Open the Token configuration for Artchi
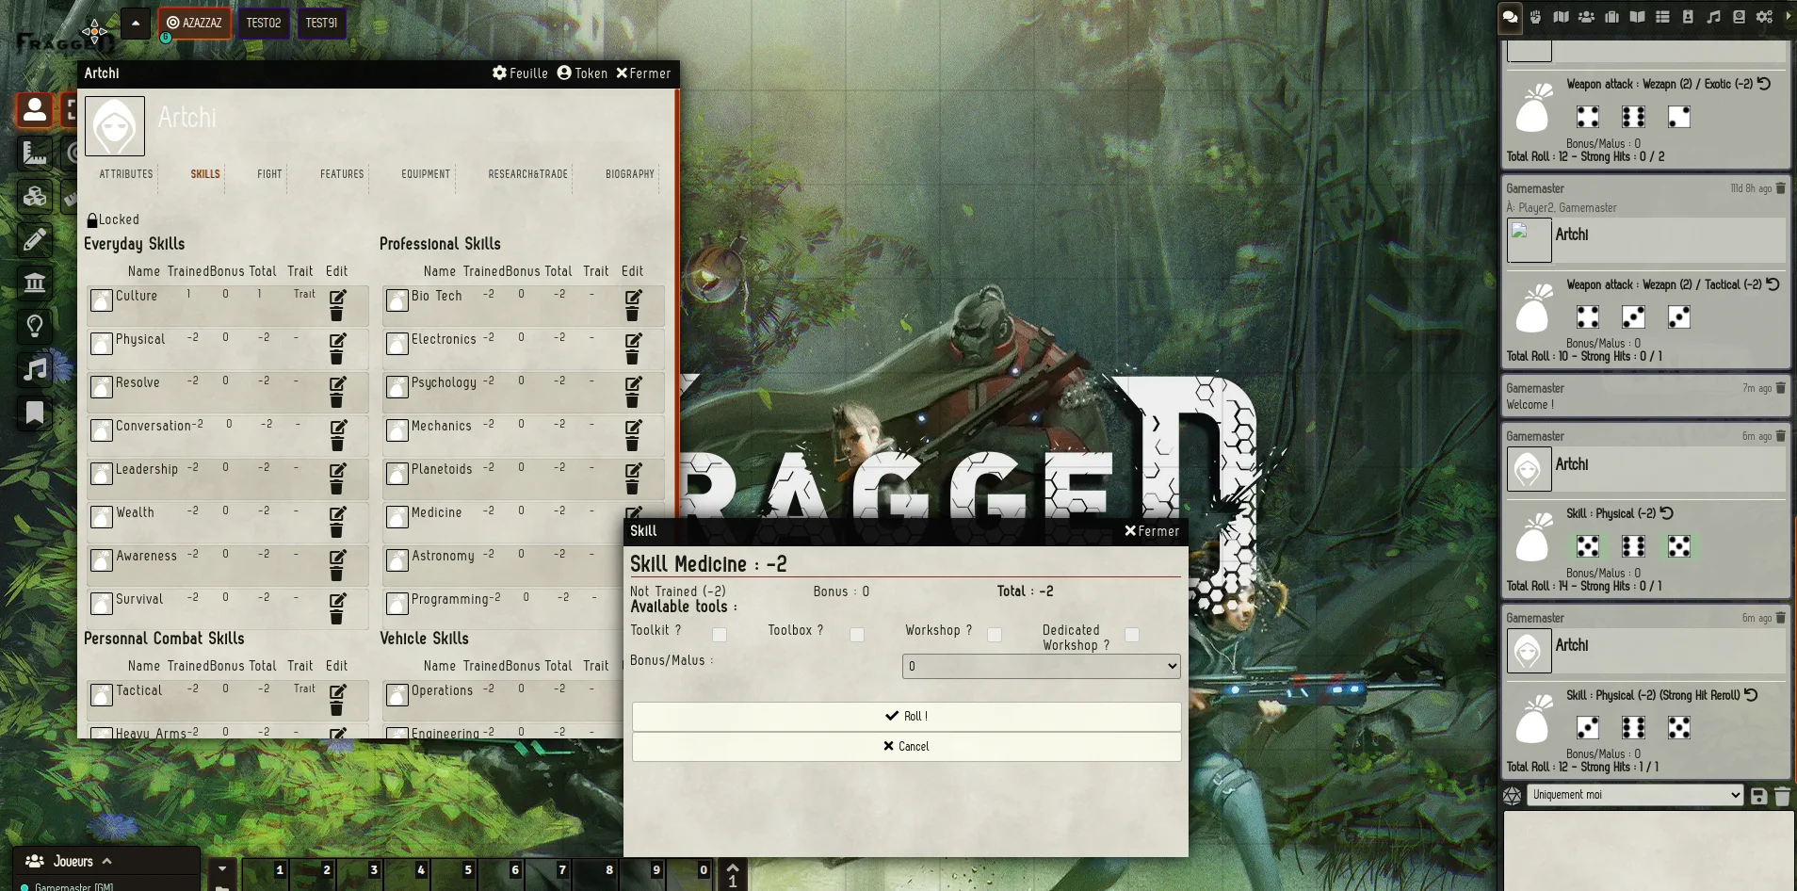 click(582, 73)
